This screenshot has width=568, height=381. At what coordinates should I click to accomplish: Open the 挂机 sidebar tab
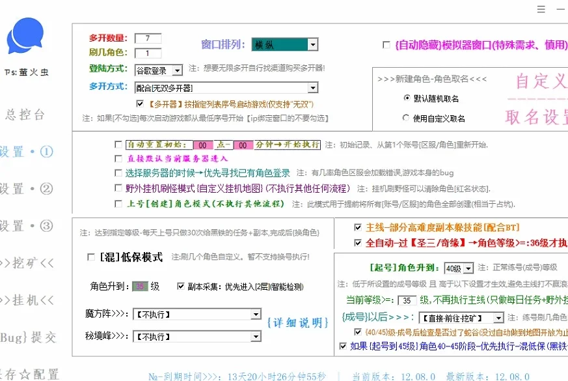(27, 300)
